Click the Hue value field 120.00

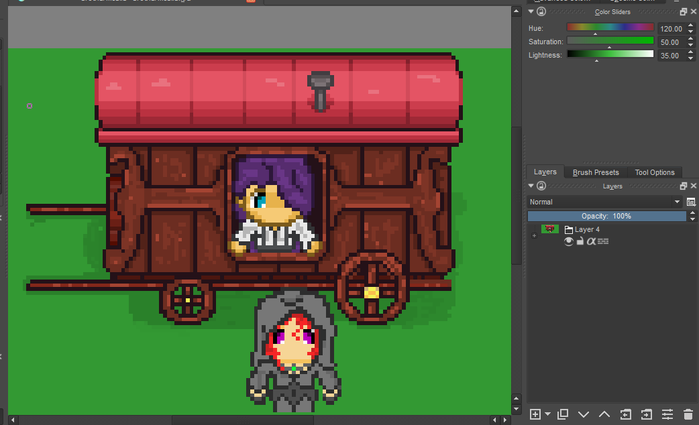(x=671, y=29)
